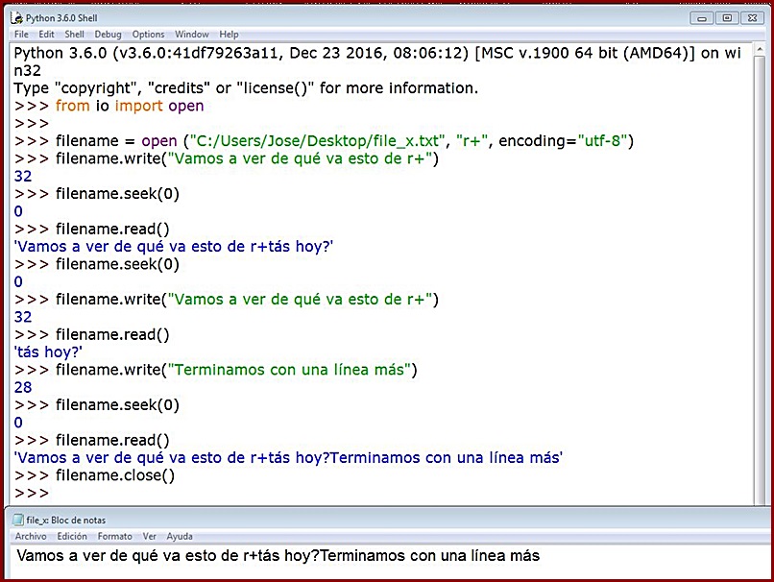Viewport: 774px width, 582px height.
Task: Open the Window menu
Action: click(191, 34)
